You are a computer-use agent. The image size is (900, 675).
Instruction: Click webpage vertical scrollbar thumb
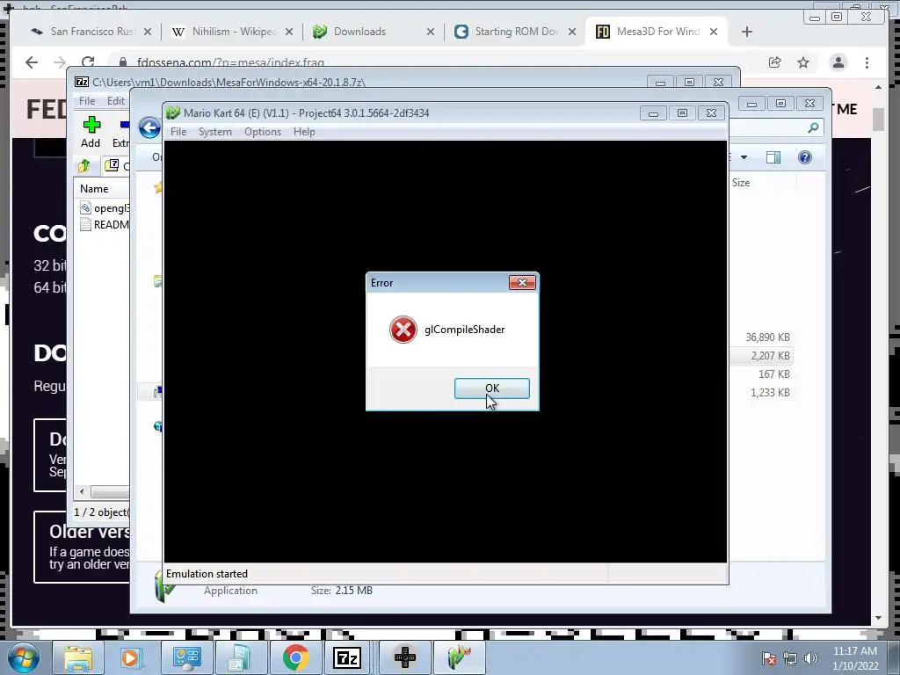point(878,120)
